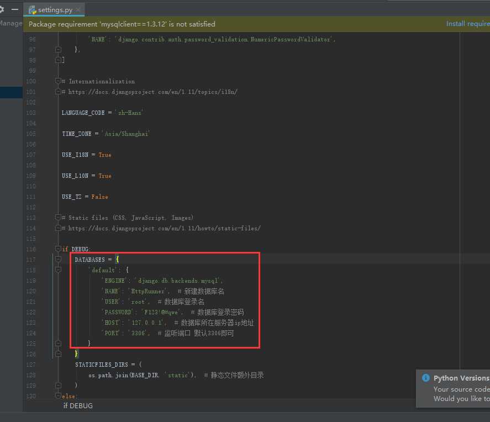Image resolution: width=490 pixels, height=422 pixels.
Task: Click the USE_I18N = True line
Action: click(x=87, y=155)
